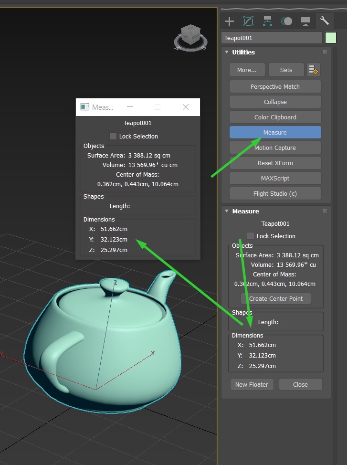Open the Hierarchy panel tab
This screenshot has height=465, width=347.
coord(267,21)
